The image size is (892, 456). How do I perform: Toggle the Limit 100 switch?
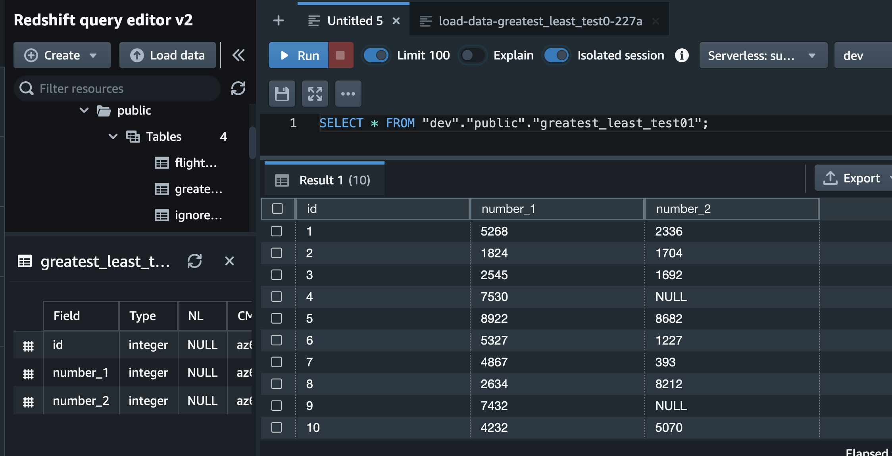click(376, 55)
